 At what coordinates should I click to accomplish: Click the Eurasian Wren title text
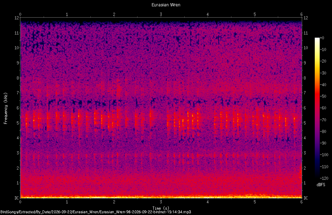click(166, 5)
